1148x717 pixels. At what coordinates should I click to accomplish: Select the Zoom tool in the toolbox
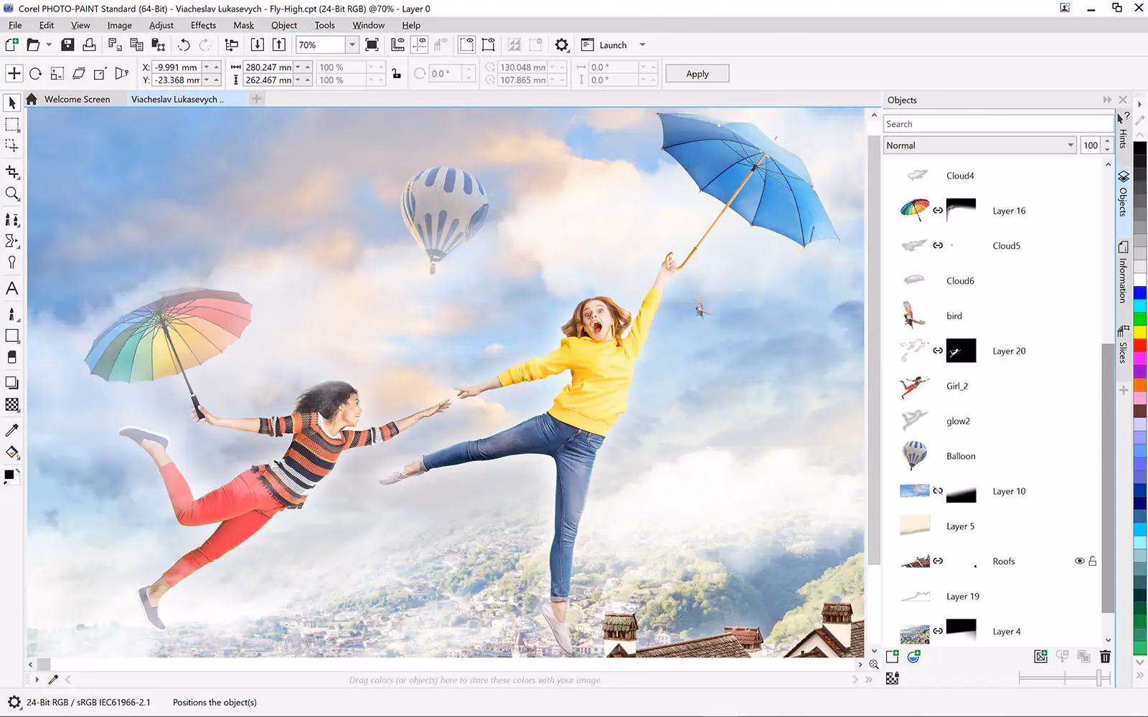point(12,194)
